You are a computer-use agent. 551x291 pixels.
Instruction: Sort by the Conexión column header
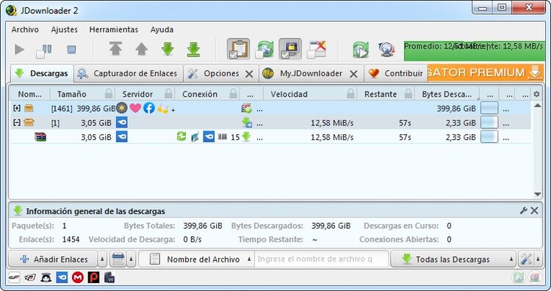[200, 94]
